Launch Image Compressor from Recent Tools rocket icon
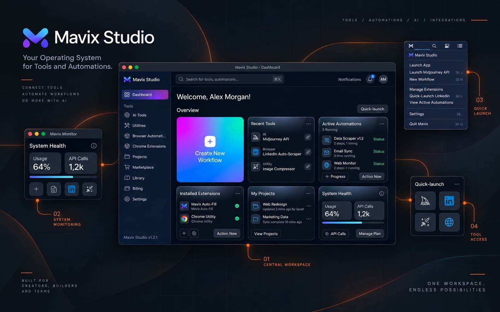The height and width of the screenshot is (312, 500). click(x=308, y=167)
